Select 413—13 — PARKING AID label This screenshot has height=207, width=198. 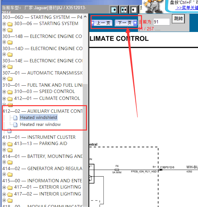(x=41, y=143)
